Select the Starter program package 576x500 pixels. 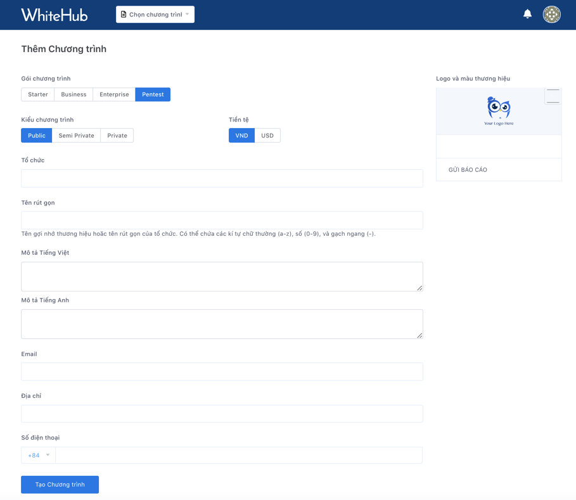37,94
